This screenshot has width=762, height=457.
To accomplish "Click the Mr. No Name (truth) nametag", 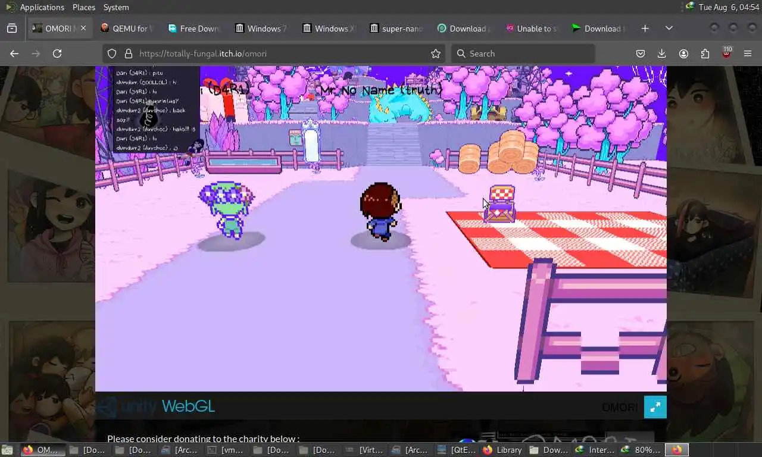I will [381, 90].
